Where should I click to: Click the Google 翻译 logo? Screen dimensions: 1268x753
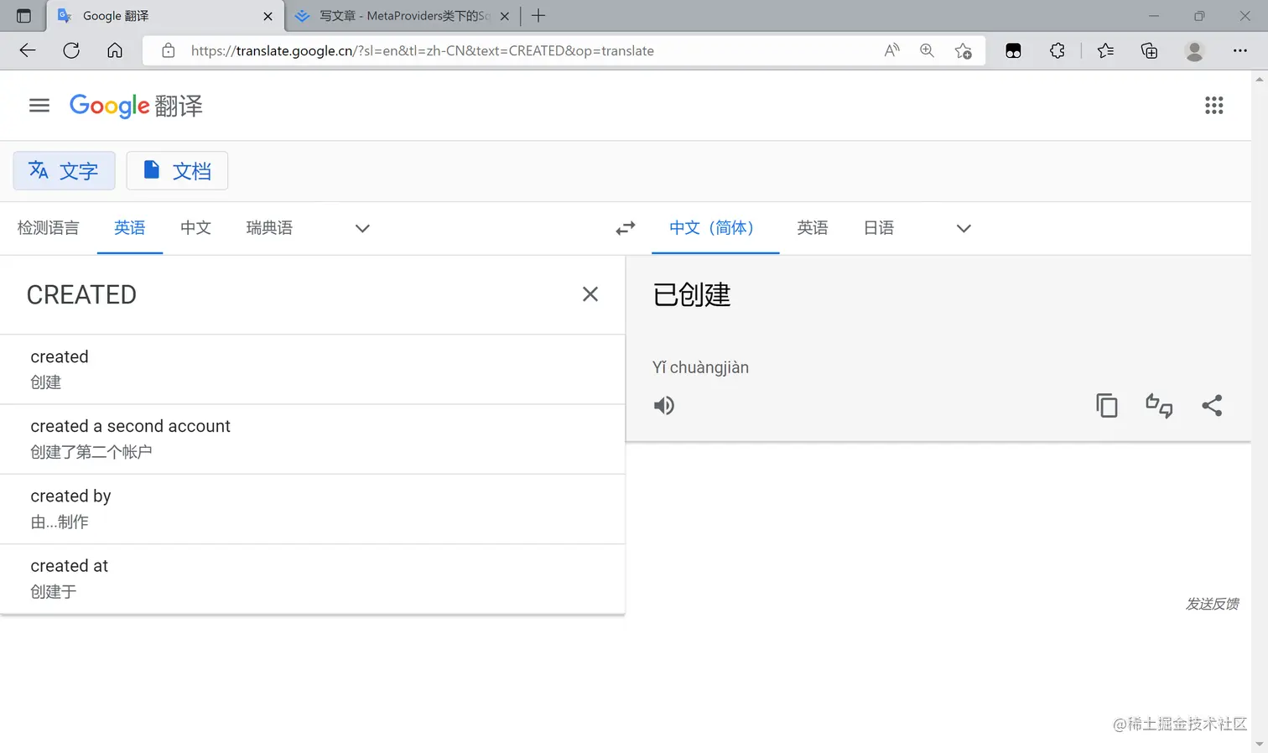(136, 106)
